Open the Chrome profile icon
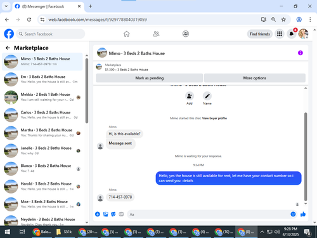This screenshot has height=238, width=317. click(299, 20)
